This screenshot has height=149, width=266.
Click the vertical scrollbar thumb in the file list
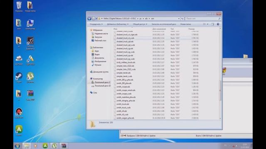220,90
